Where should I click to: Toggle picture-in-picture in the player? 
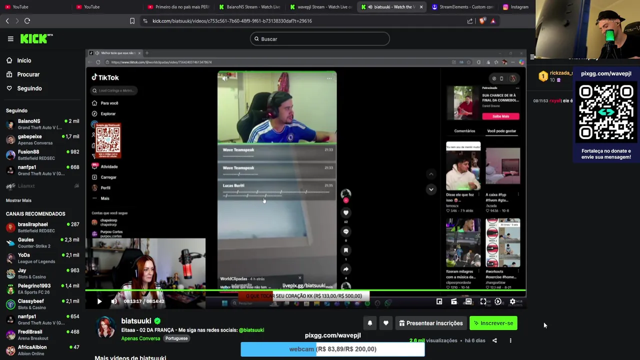coord(439,301)
